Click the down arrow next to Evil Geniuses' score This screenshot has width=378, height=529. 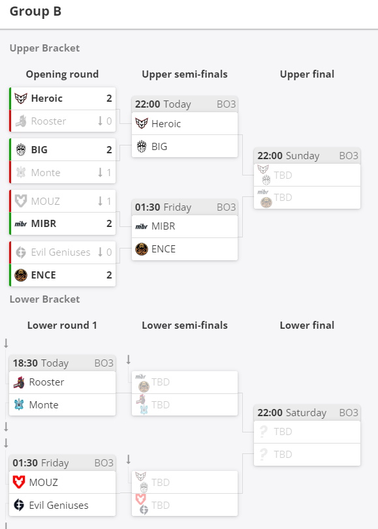(100, 252)
